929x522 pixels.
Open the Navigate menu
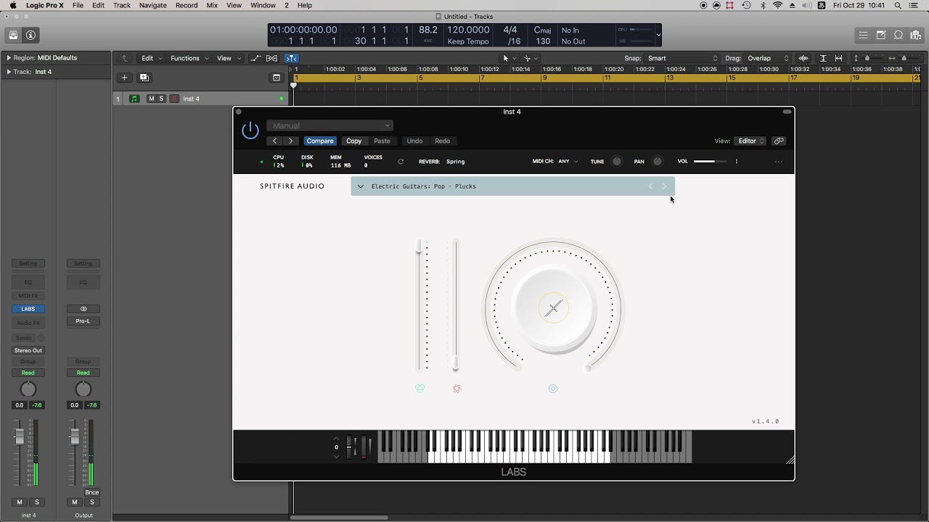(x=153, y=5)
